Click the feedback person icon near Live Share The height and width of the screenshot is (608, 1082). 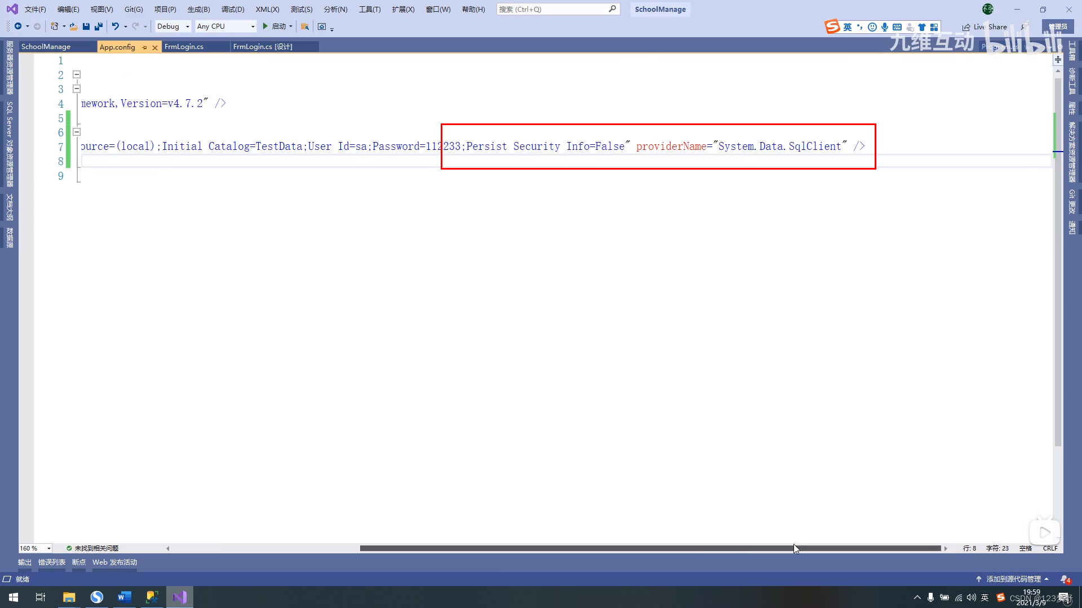pos(1024,26)
